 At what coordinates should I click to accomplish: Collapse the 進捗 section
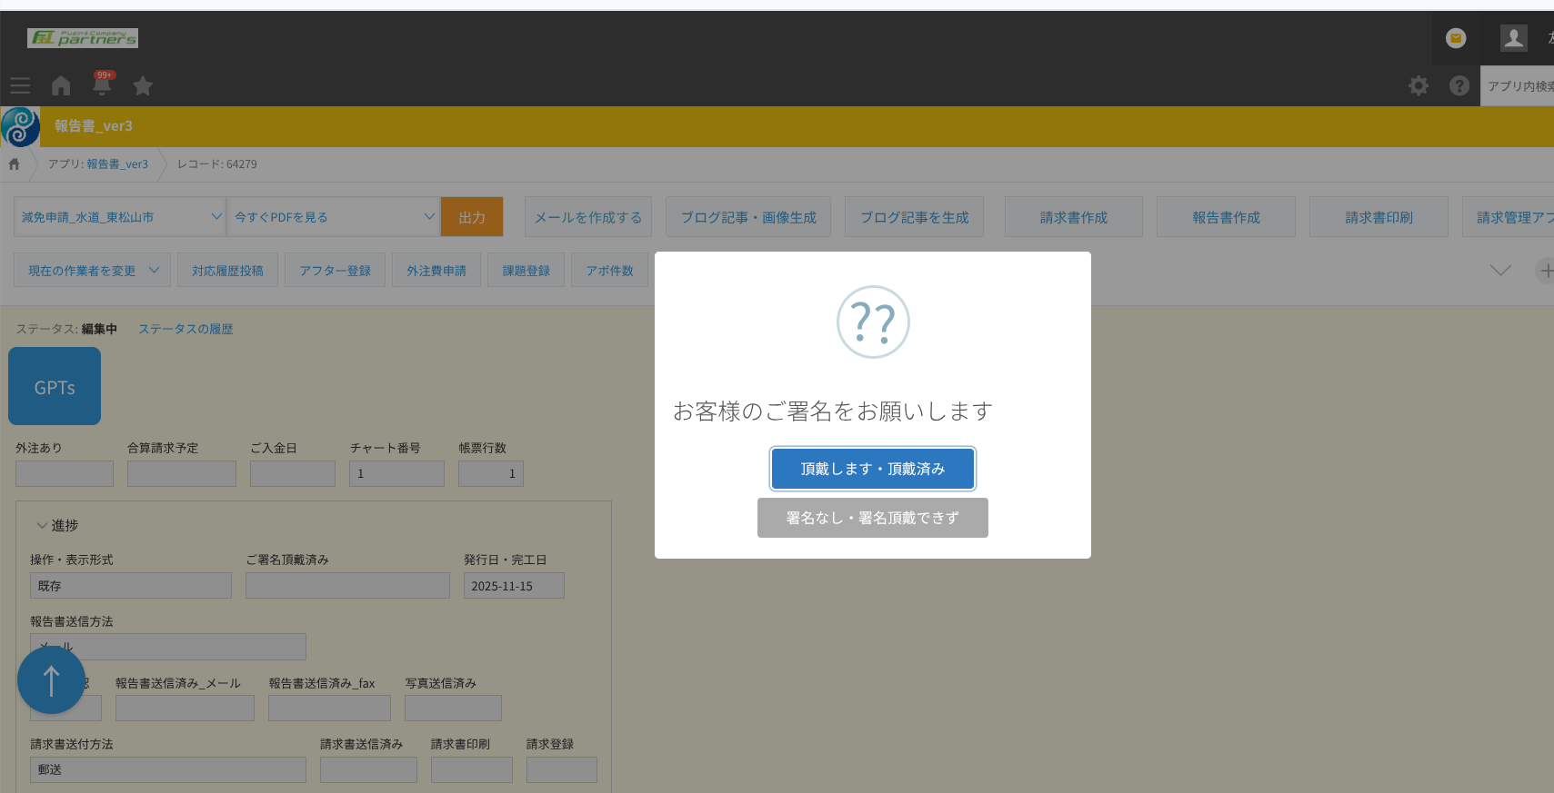tap(42, 526)
